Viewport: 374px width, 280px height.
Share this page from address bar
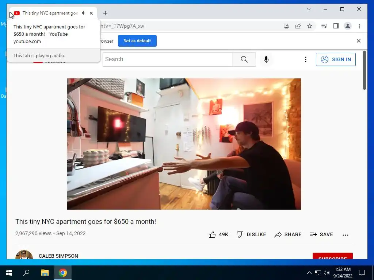[x=298, y=26]
